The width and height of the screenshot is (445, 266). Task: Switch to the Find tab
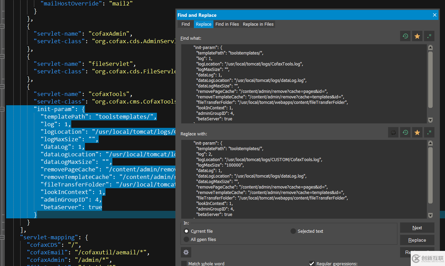coord(186,24)
